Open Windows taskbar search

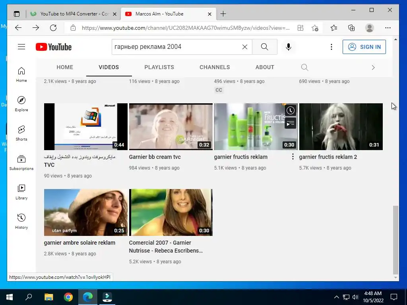(x=29, y=297)
